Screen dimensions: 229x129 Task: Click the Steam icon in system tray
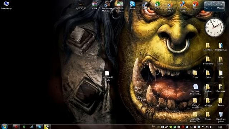coord(167,127)
